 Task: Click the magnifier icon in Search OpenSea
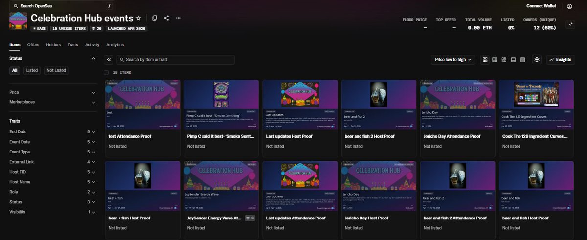pyautogui.click(x=16, y=6)
